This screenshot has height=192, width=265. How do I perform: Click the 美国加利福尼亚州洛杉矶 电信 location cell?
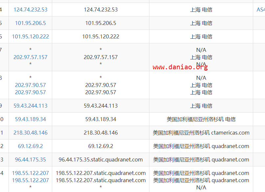point(201,119)
